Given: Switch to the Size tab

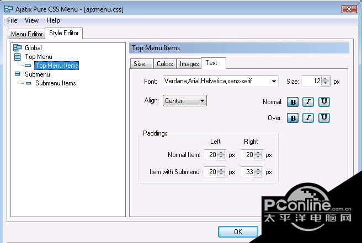Looking at the screenshot, I should (x=142, y=63).
